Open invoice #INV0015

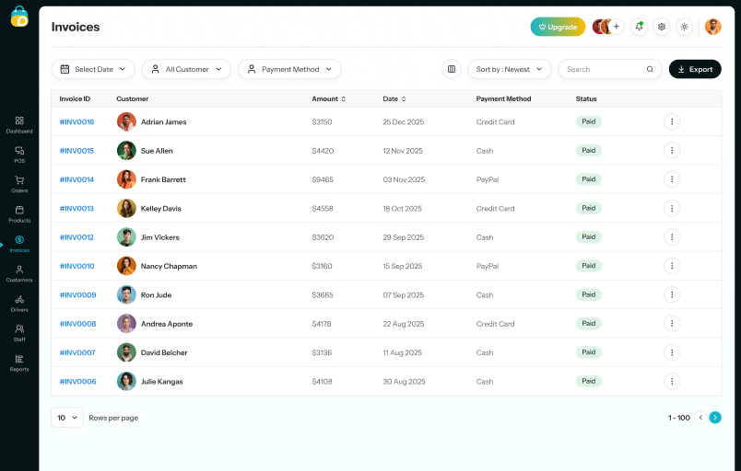point(77,151)
